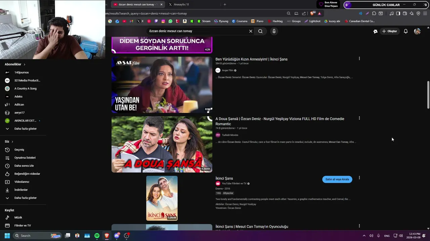
Task: Open browser extensions puzzle icon
Action: click(x=374, y=13)
